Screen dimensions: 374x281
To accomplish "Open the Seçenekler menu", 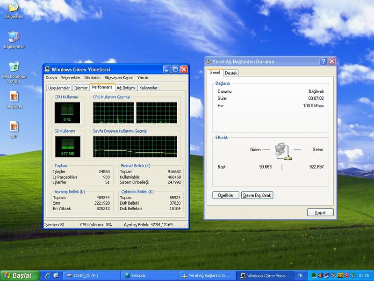I will [x=71, y=78].
